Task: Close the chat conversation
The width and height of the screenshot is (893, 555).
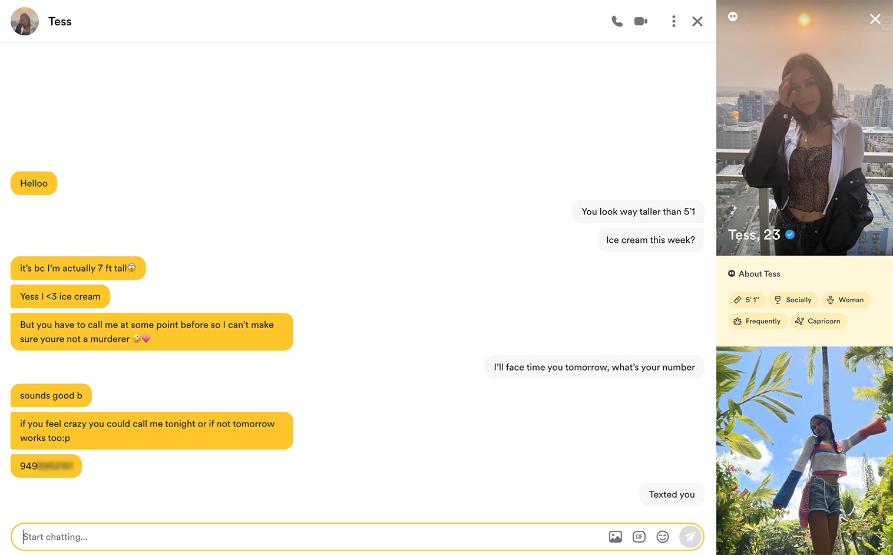Action: pos(697,21)
